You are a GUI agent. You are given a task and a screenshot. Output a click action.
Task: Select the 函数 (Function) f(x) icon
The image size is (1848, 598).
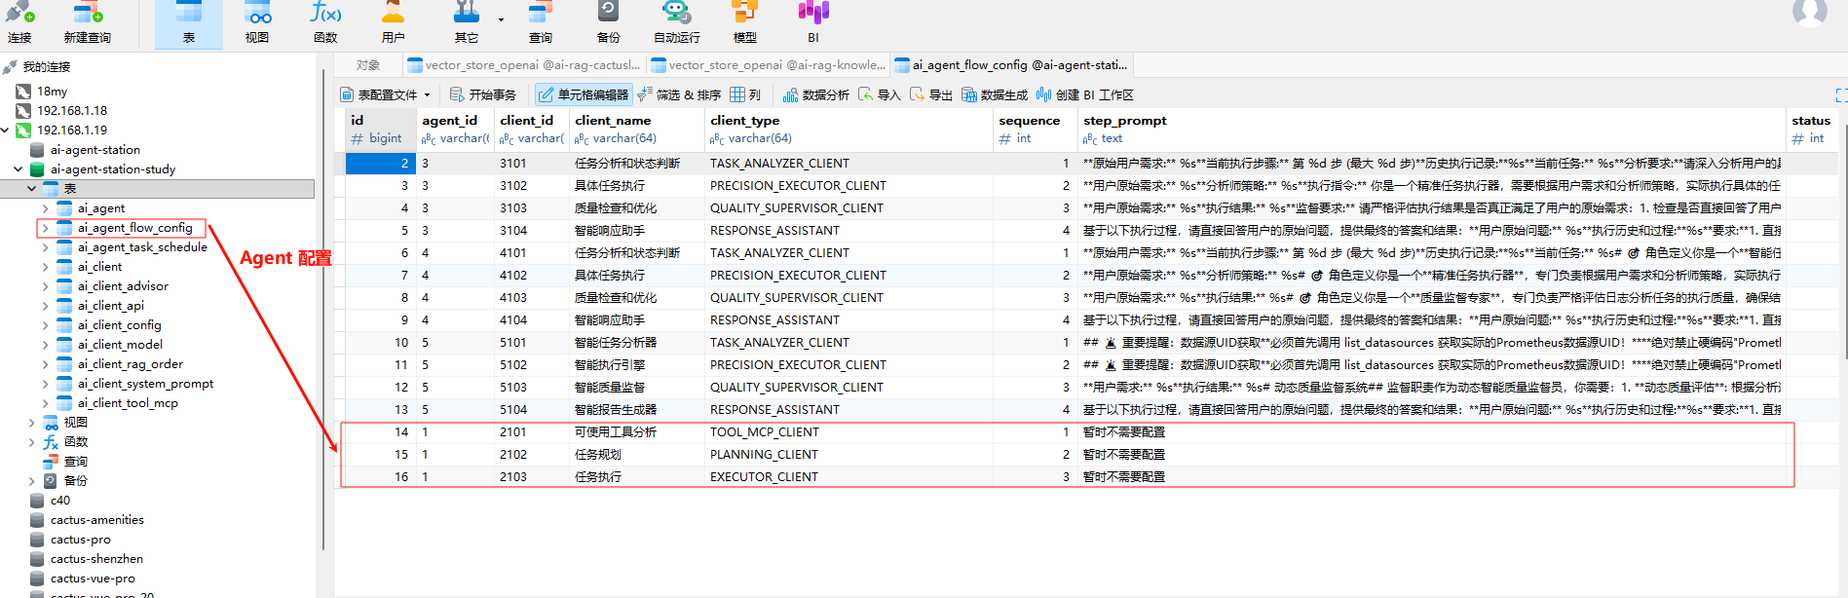(325, 23)
